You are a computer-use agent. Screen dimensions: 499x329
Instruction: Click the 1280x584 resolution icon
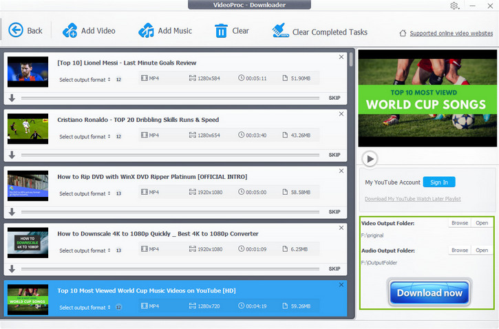(192, 78)
